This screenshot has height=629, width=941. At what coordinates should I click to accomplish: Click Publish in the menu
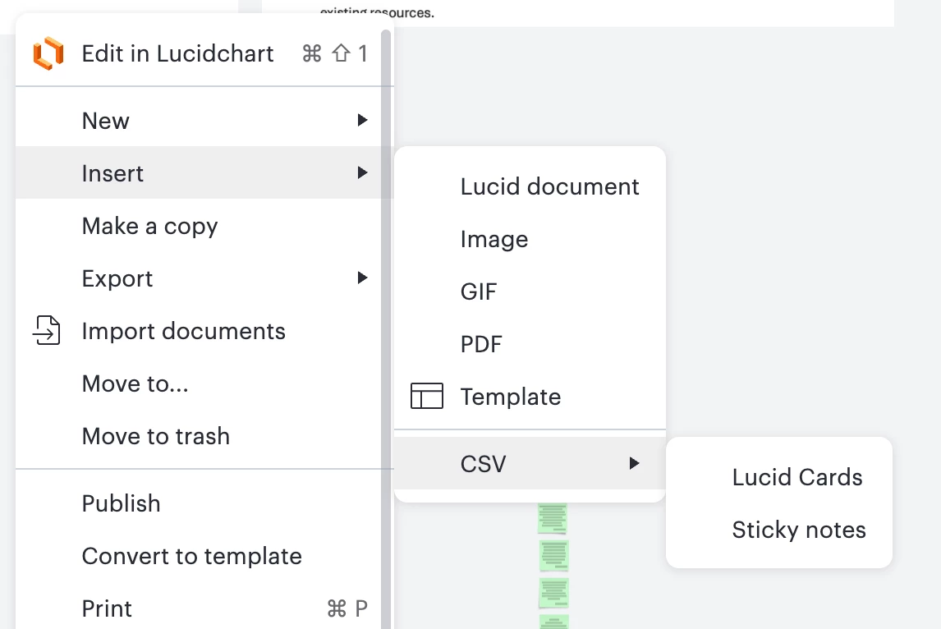pos(198,503)
